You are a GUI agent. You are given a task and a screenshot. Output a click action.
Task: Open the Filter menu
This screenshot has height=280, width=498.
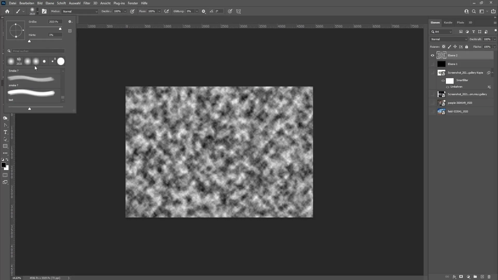(87, 3)
